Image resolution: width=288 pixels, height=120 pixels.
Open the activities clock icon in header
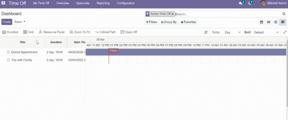pyautogui.click(x=250, y=3)
